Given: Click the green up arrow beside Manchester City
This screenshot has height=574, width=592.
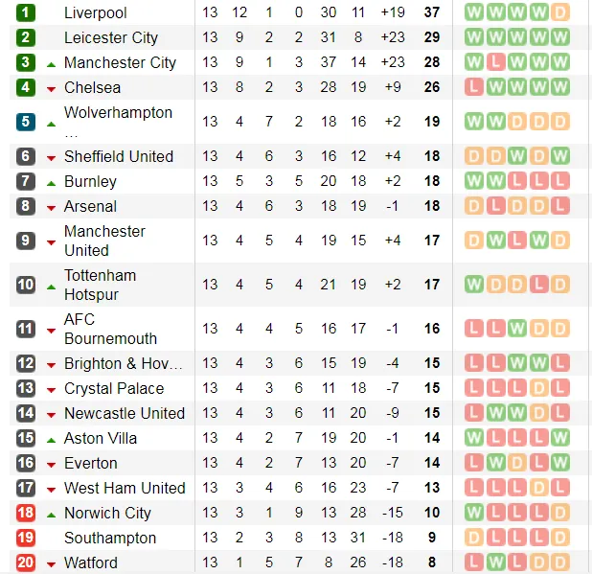Looking at the screenshot, I should pyautogui.click(x=51, y=63).
